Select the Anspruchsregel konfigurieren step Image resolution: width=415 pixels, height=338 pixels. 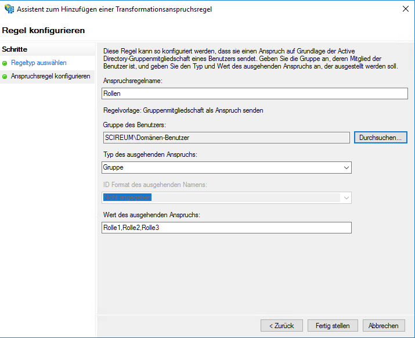point(50,76)
